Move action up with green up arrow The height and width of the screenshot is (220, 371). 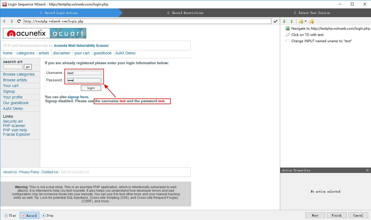292,21
